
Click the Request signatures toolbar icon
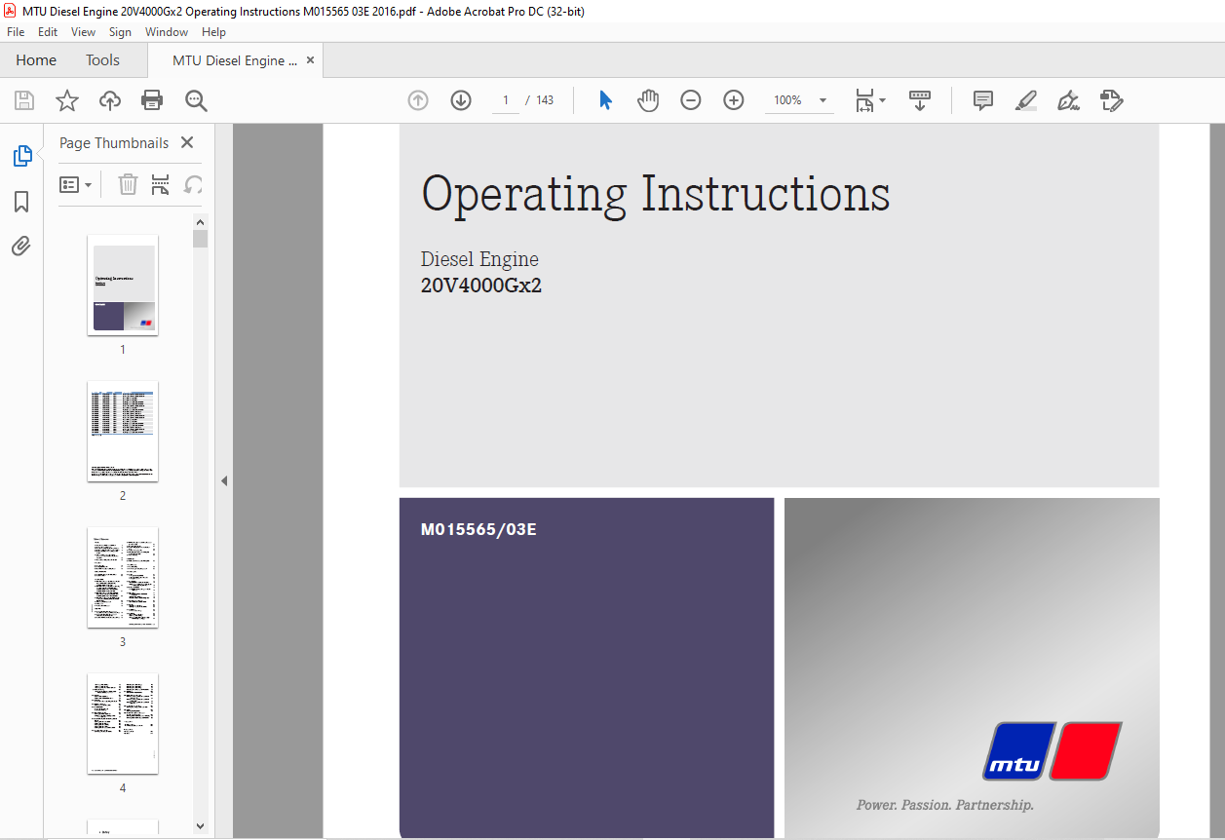[x=1112, y=100]
